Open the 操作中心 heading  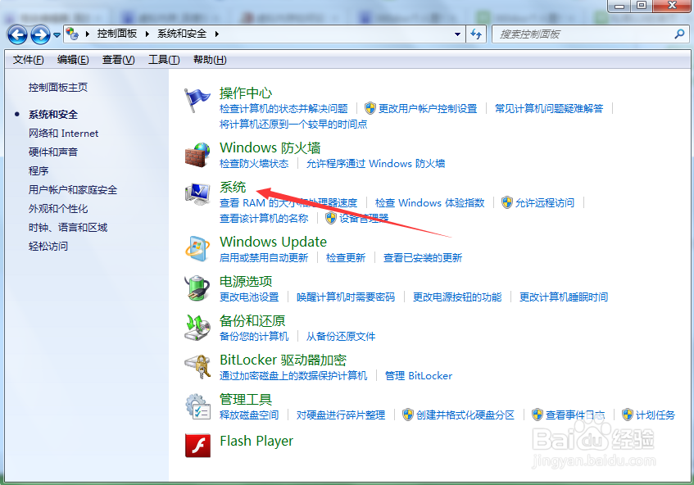(246, 93)
